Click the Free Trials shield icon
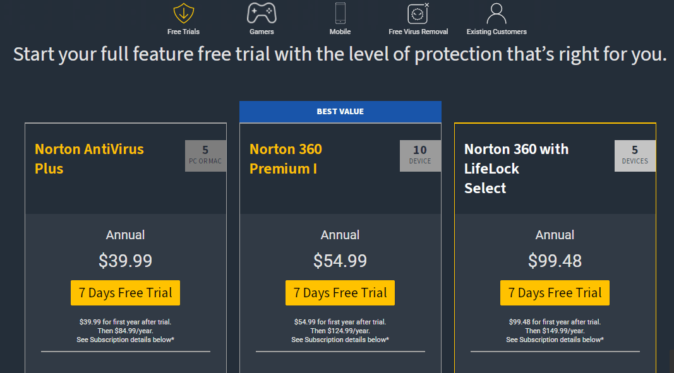This screenshot has width=674, height=373. 184,13
